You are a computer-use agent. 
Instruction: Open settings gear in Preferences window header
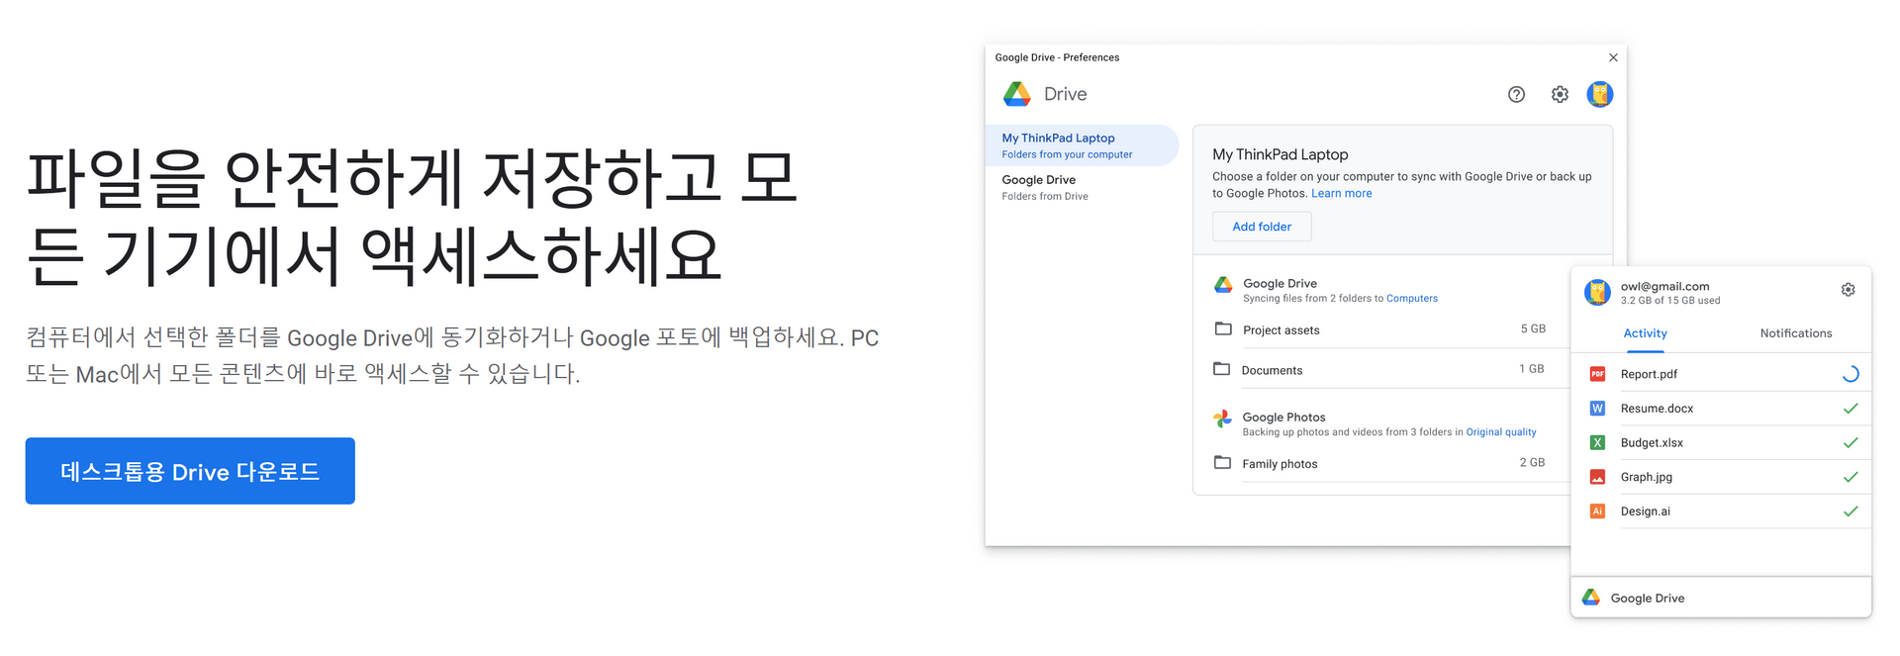pyautogui.click(x=1560, y=94)
